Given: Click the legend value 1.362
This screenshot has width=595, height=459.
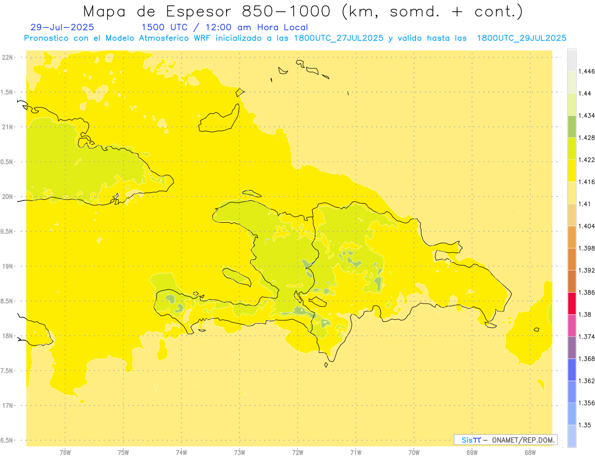Looking at the screenshot, I should 587,381.
